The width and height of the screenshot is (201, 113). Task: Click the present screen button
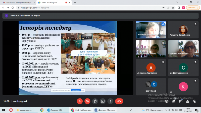103,101
